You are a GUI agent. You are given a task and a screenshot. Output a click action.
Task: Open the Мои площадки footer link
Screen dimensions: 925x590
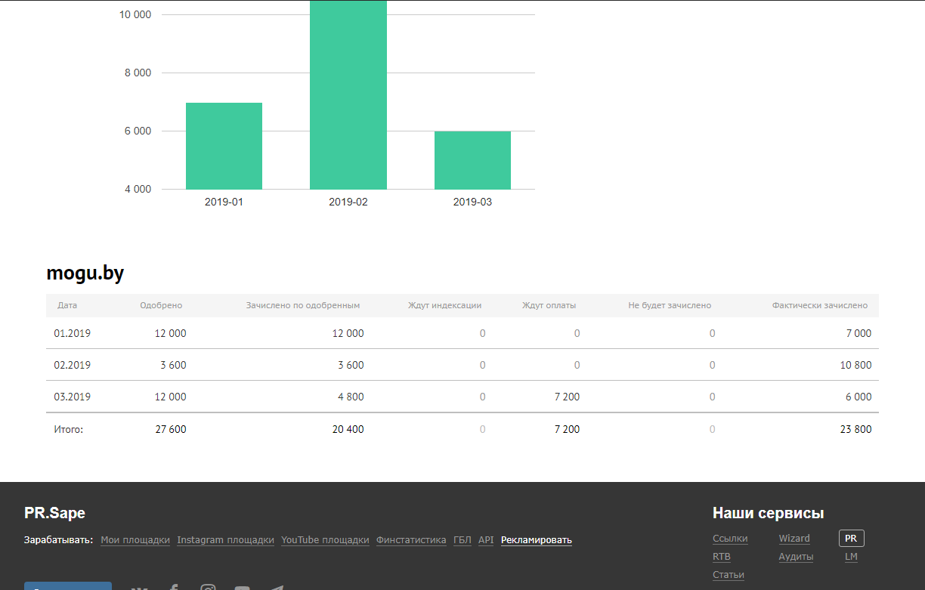click(135, 540)
